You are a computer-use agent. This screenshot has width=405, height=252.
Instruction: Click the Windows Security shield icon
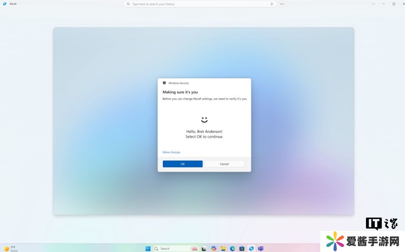pyautogui.click(x=165, y=83)
